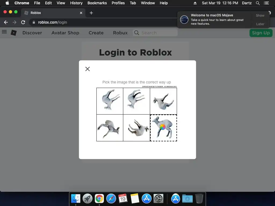Open the Tab menu
The width and height of the screenshot is (275, 206).
[x=133, y=3]
